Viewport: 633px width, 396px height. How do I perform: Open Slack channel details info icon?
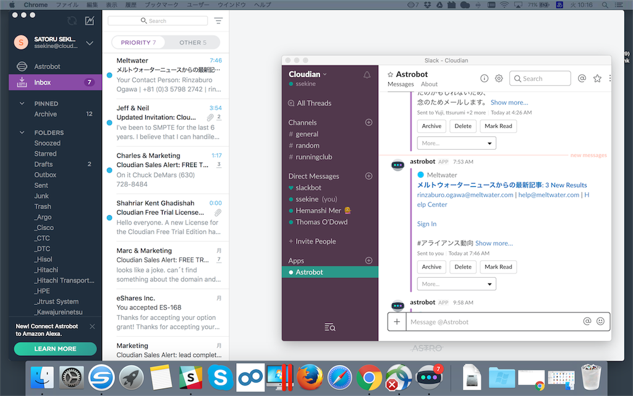click(484, 79)
